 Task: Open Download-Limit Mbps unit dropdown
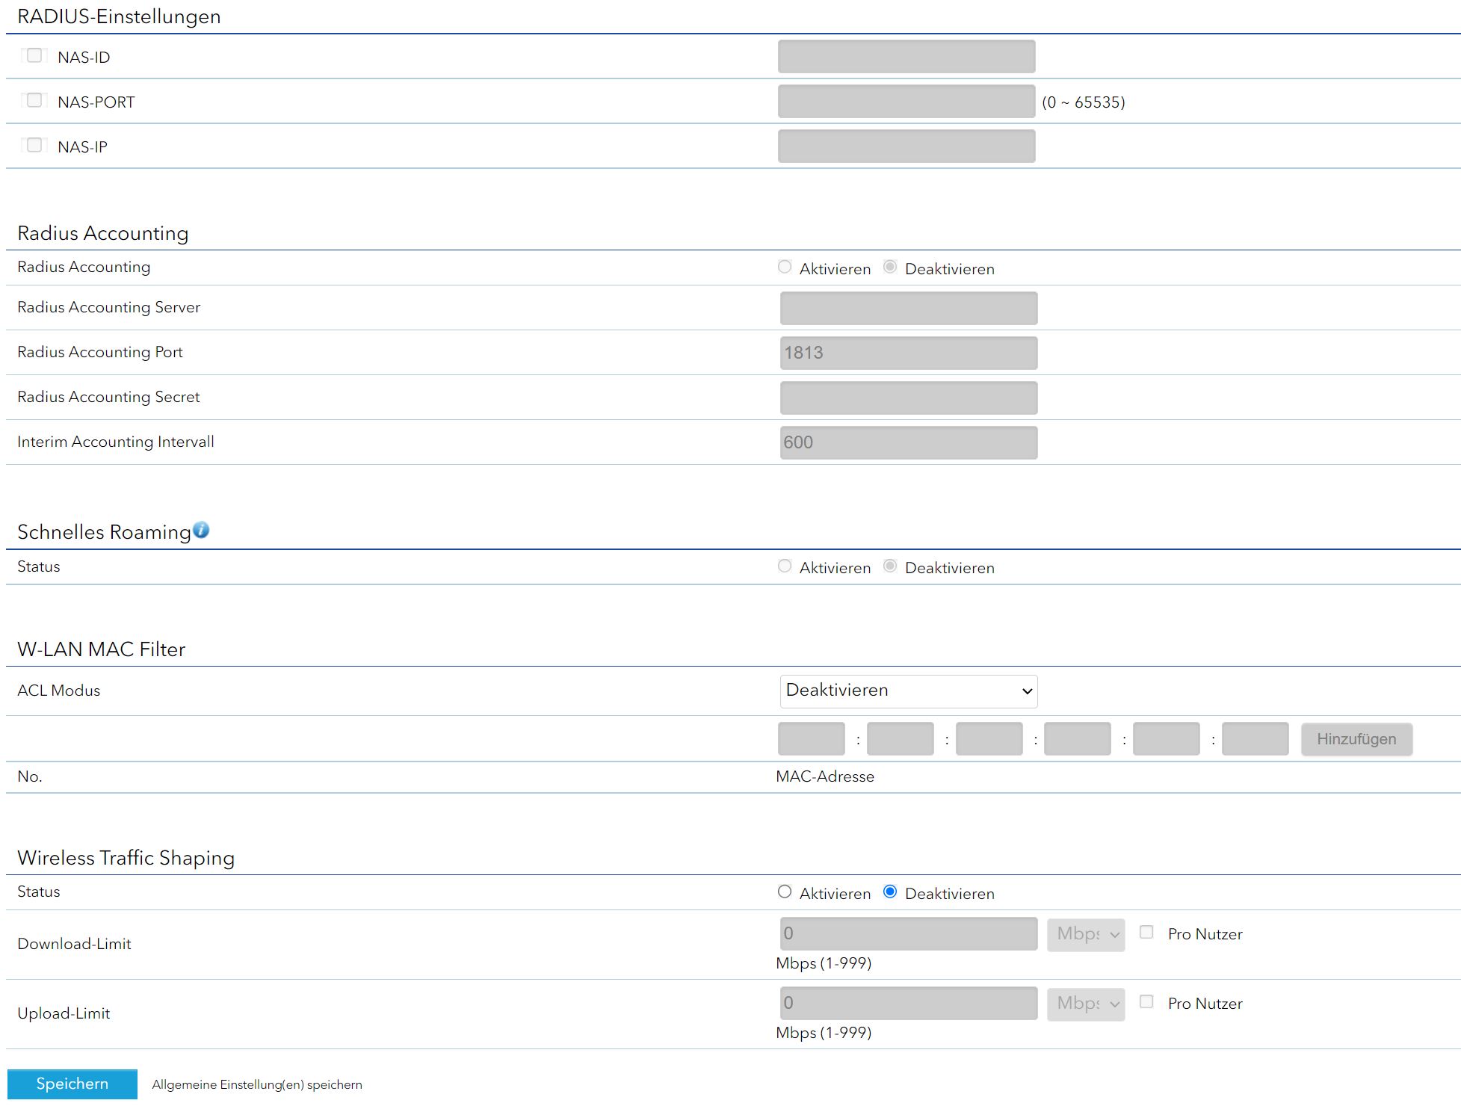[1086, 935]
